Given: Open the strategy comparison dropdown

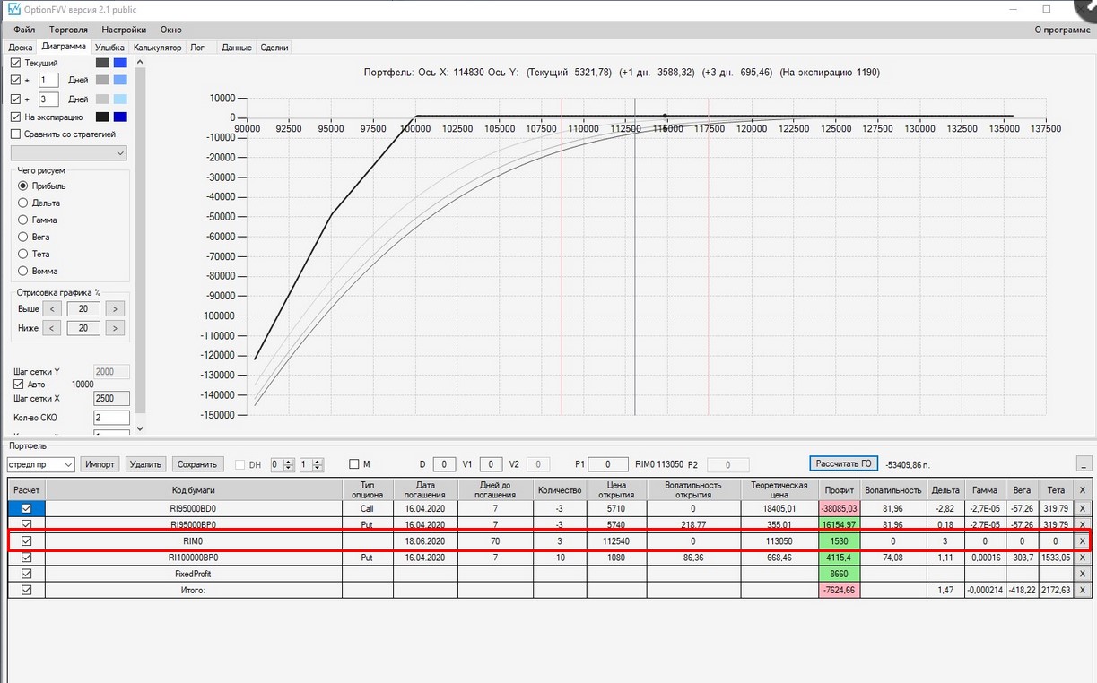Looking at the screenshot, I should [x=68, y=153].
